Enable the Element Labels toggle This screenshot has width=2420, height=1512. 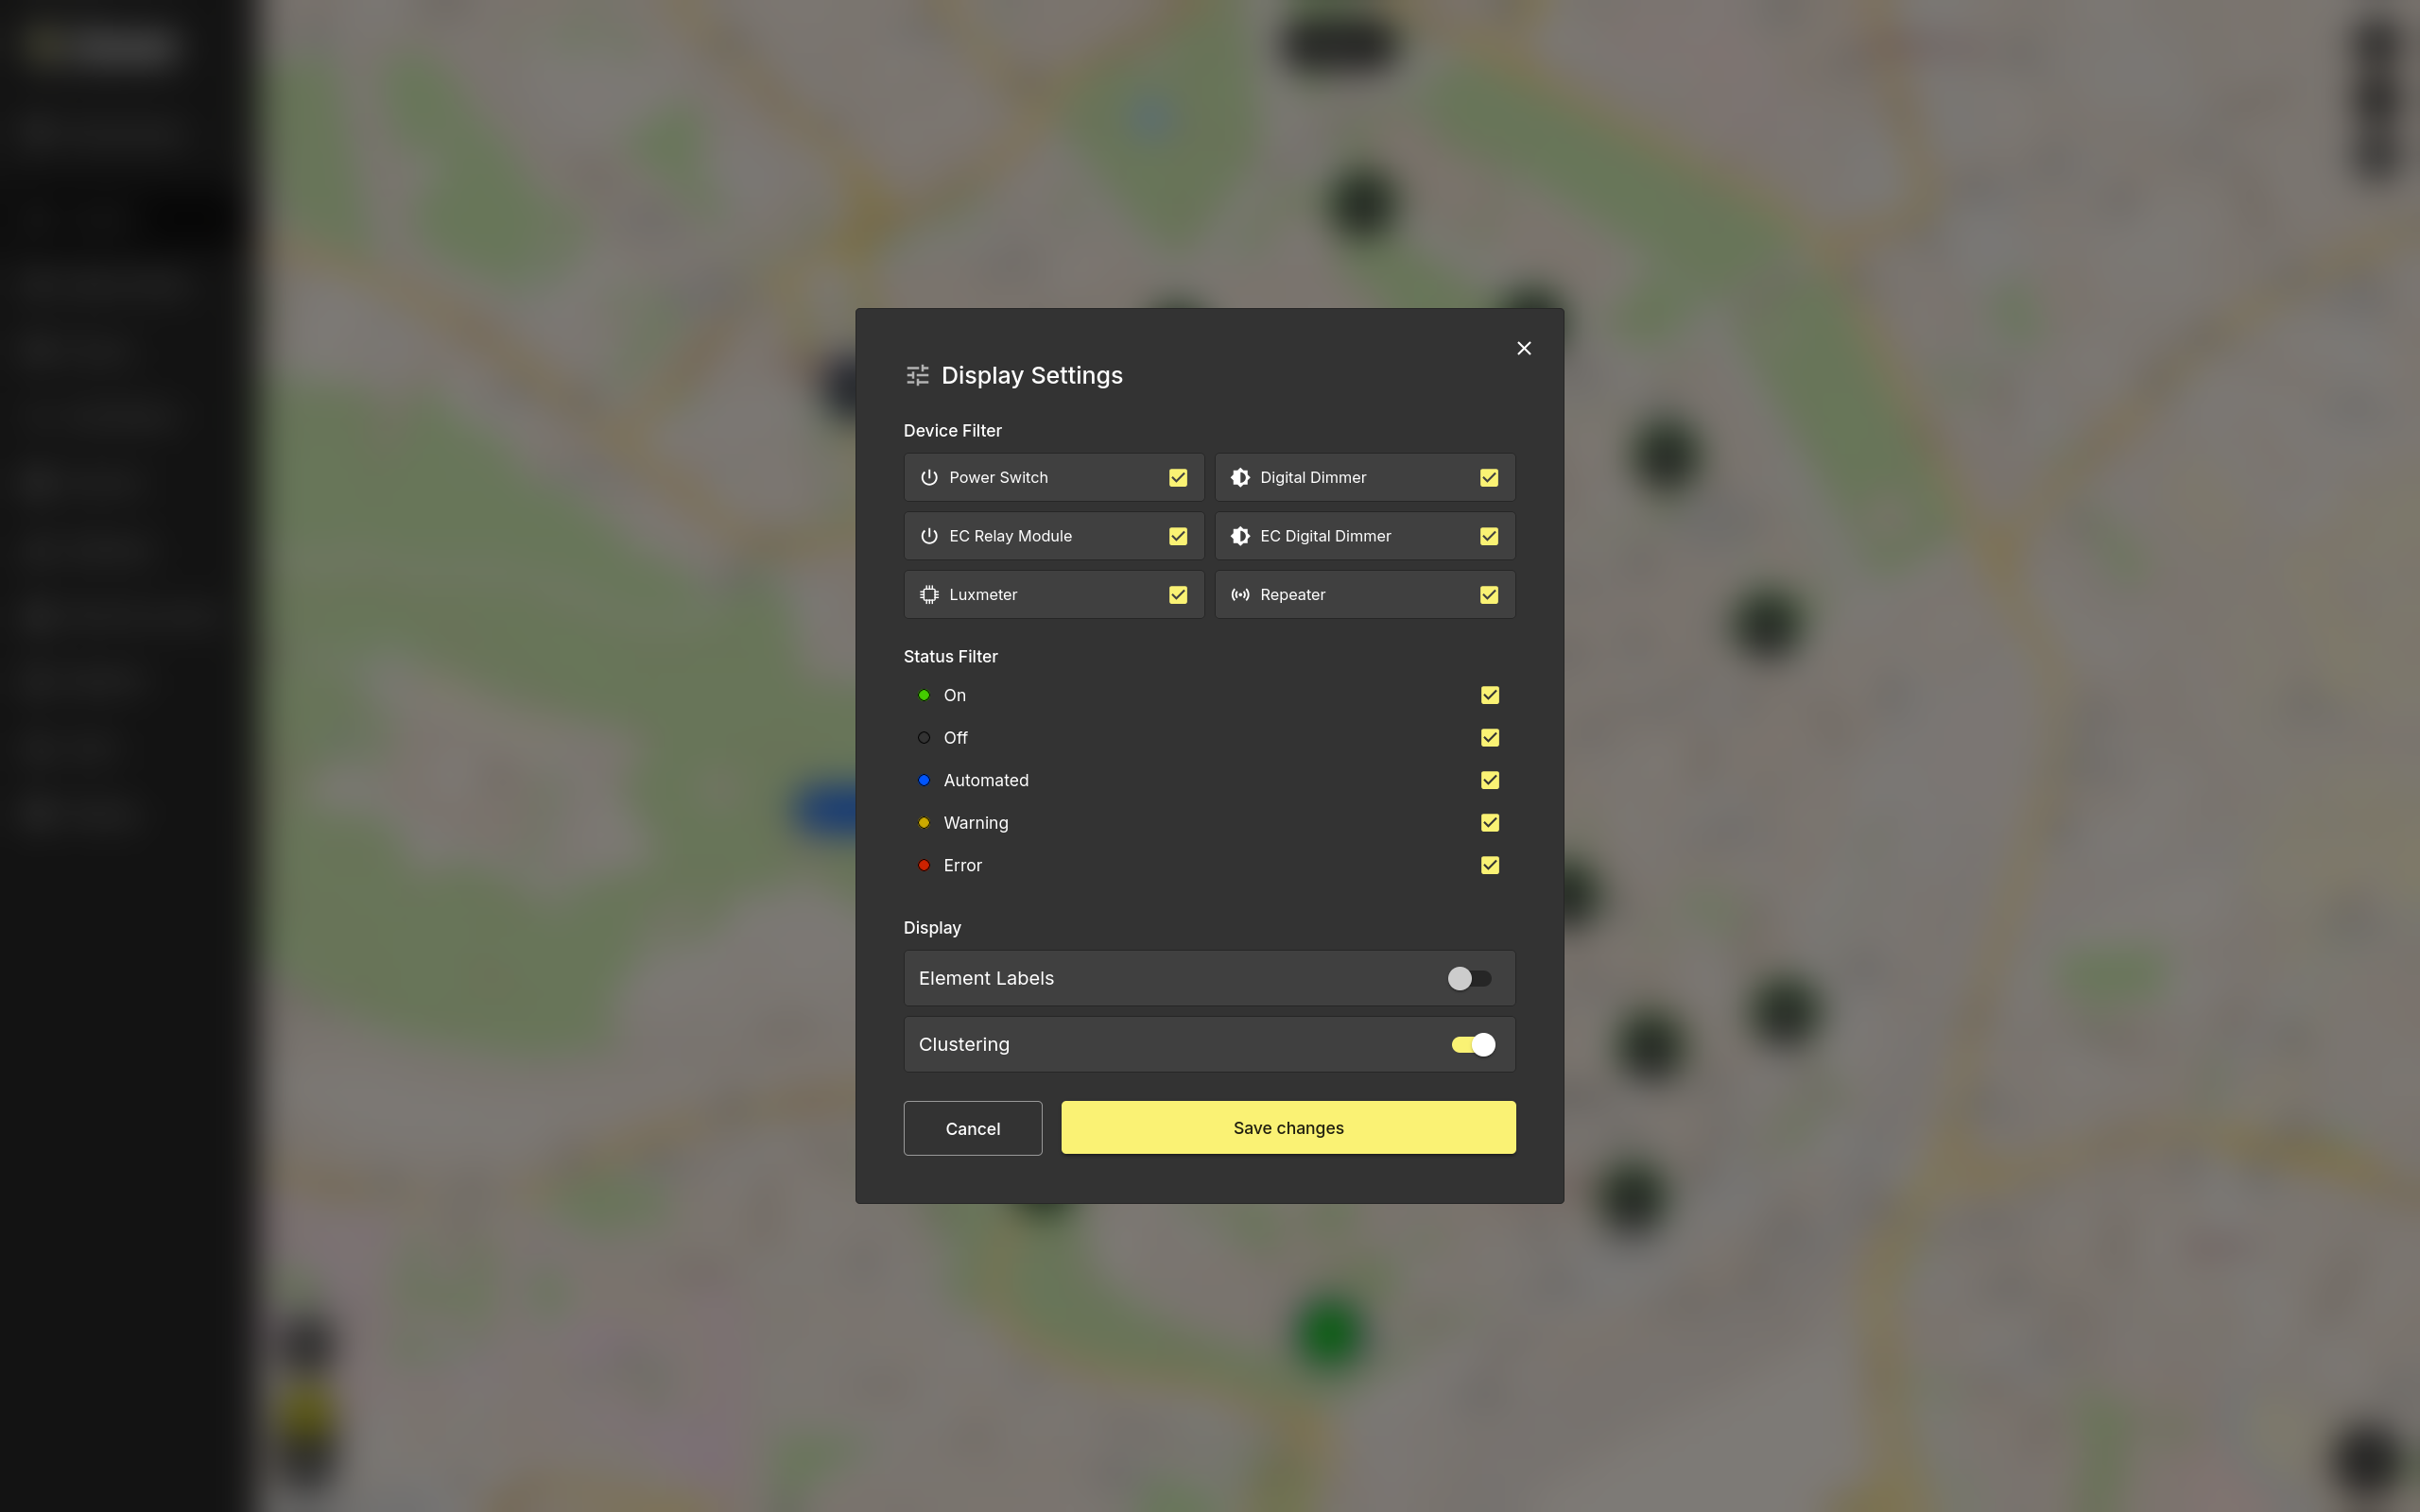(1470, 978)
